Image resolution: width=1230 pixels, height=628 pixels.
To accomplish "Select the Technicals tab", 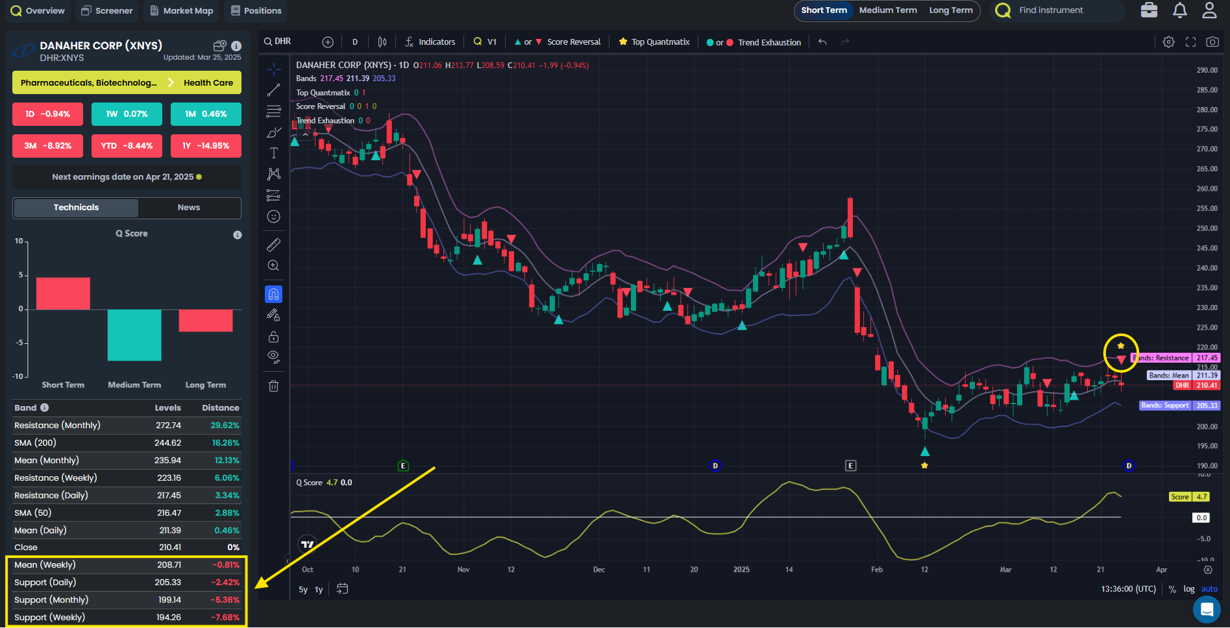I will (x=76, y=208).
